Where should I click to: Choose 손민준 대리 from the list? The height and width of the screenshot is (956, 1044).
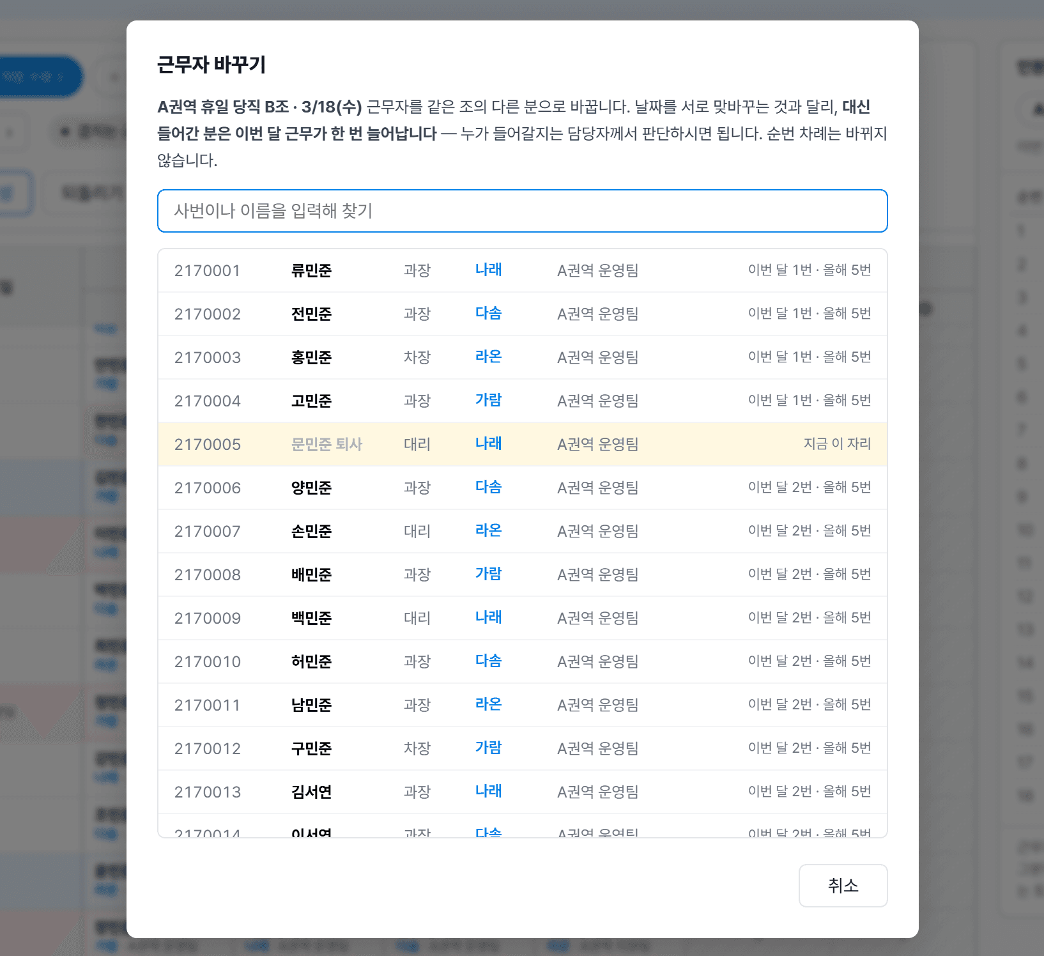(523, 531)
